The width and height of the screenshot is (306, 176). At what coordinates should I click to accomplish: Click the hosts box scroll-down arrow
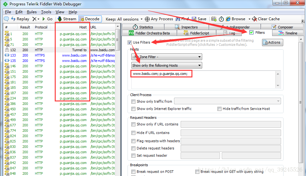(278, 85)
